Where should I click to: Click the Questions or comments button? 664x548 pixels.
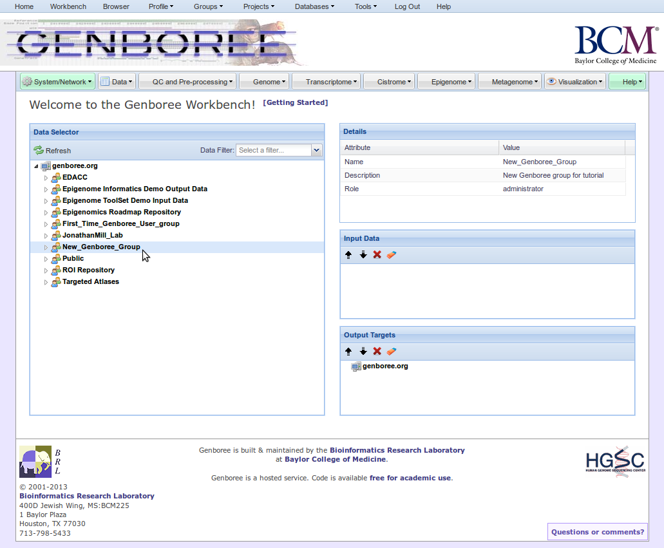pyautogui.click(x=597, y=532)
